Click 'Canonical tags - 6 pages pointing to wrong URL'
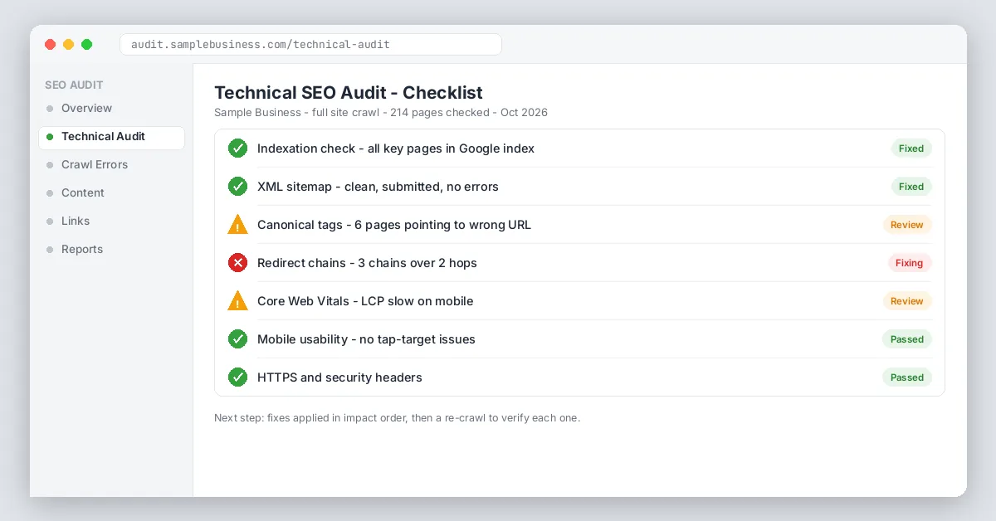Viewport: 996px width, 521px height. pos(394,225)
